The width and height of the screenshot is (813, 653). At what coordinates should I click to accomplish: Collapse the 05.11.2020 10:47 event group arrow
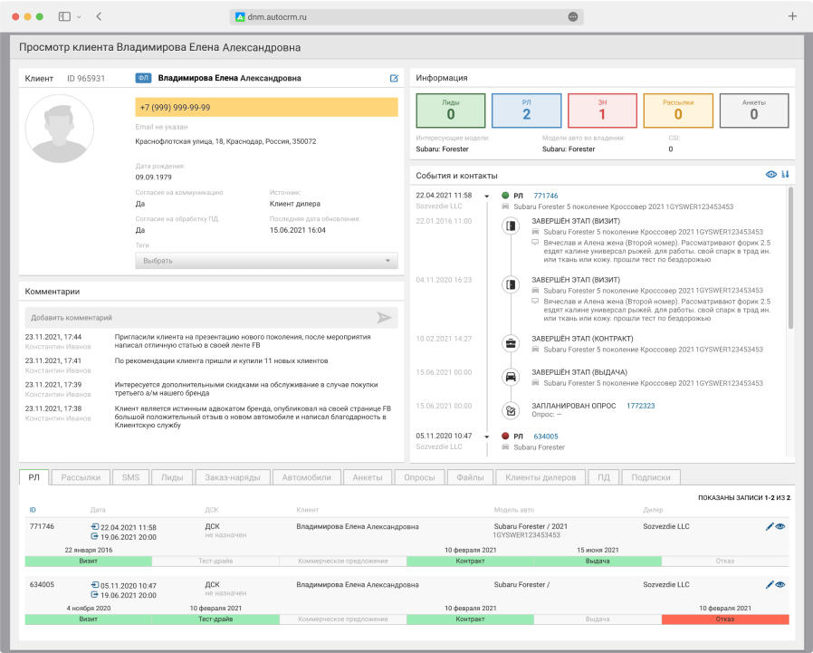point(486,437)
